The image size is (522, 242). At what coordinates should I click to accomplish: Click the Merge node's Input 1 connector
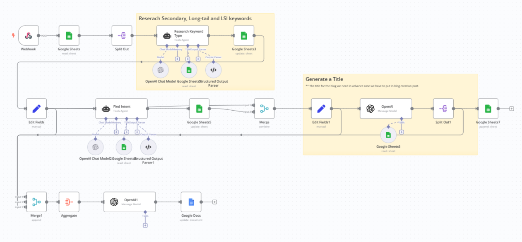pyautogui.click(x=253, y=105)
